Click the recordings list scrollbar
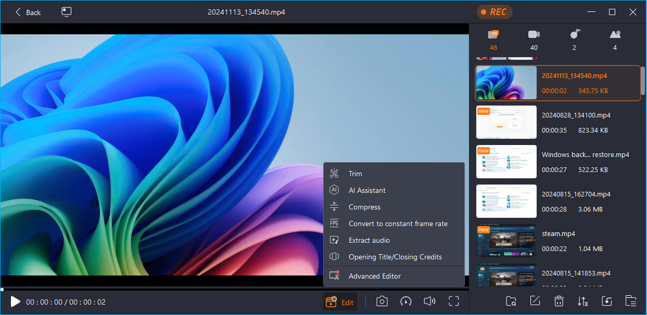The image size is (647, 315). click(x=643, y=81)
